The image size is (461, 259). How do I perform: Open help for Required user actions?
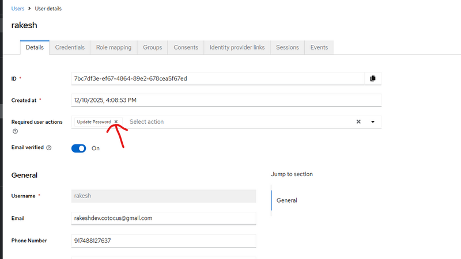(x=14, y=131)
